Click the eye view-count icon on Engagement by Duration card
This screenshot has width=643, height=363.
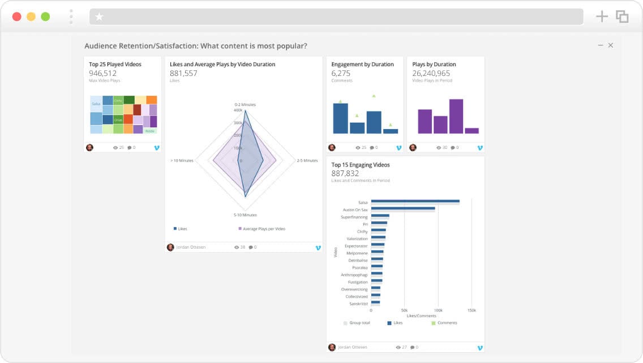tap(357, 147)
